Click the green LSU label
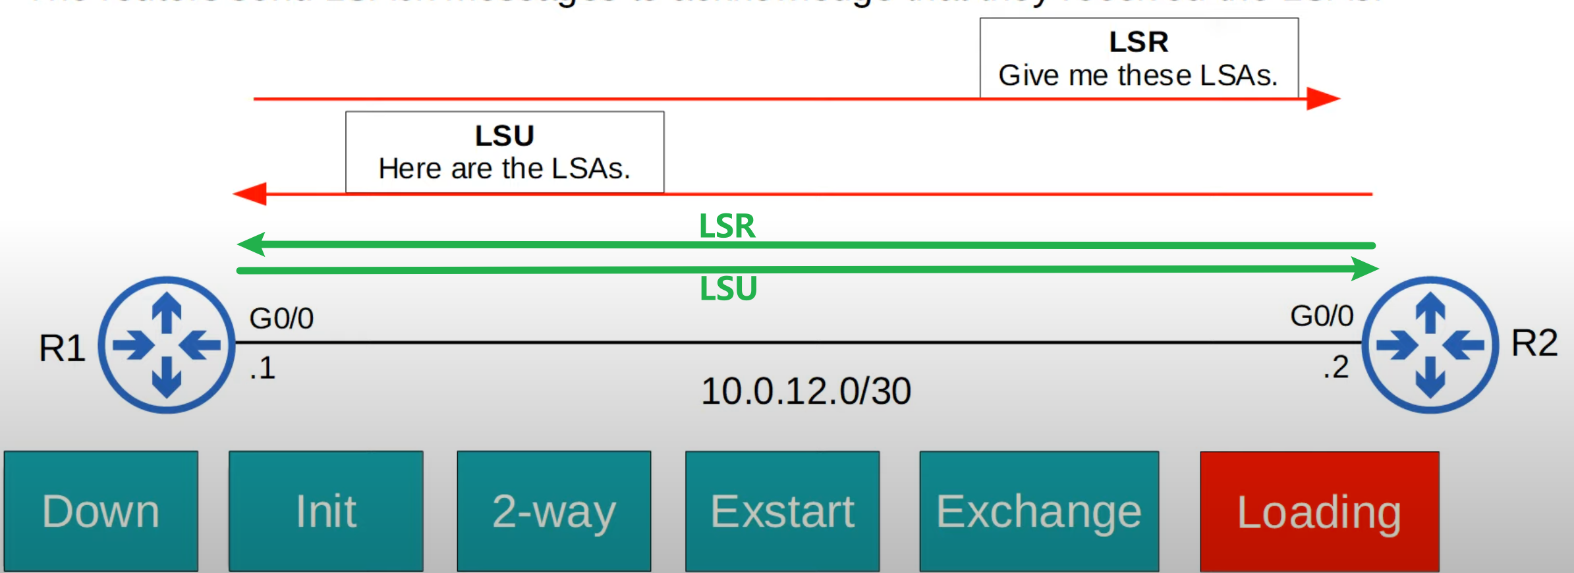This screenshot has width=1574, height=573. tap(728, 288)
